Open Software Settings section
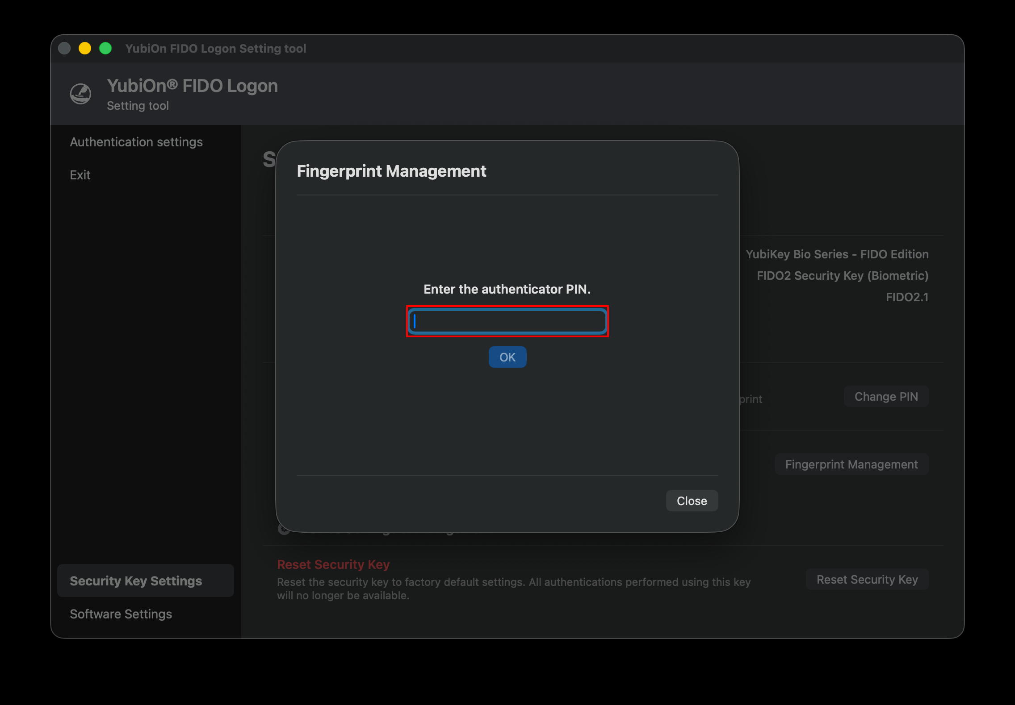The height and width of the screenshot is (705, 1015). point(121,614)
